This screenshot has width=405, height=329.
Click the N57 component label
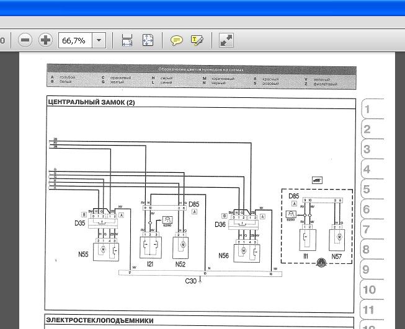pos(337,257)
